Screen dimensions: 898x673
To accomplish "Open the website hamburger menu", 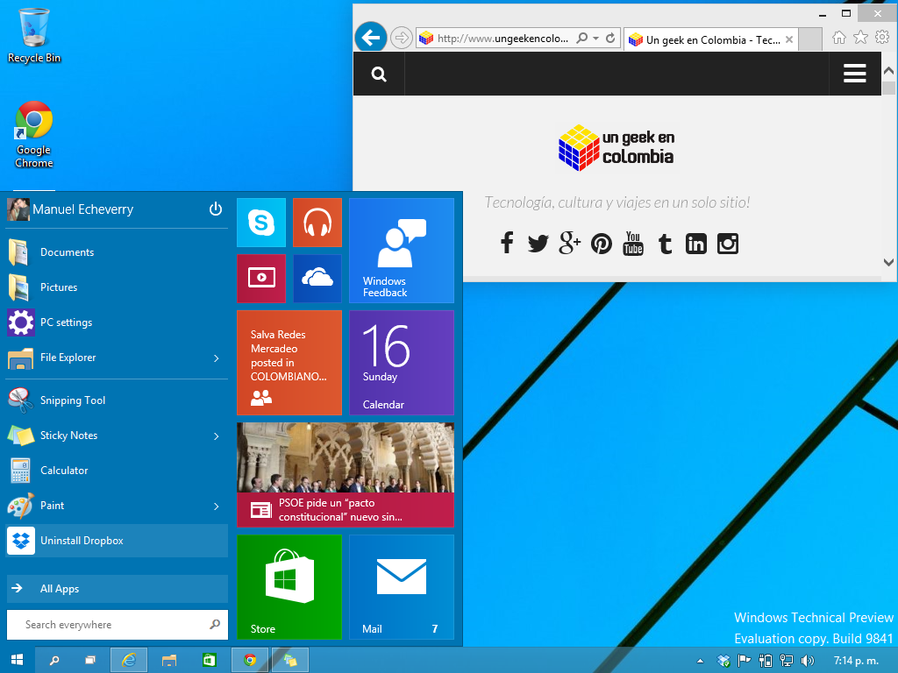I will pyautogui.click(x=854, y=74).
